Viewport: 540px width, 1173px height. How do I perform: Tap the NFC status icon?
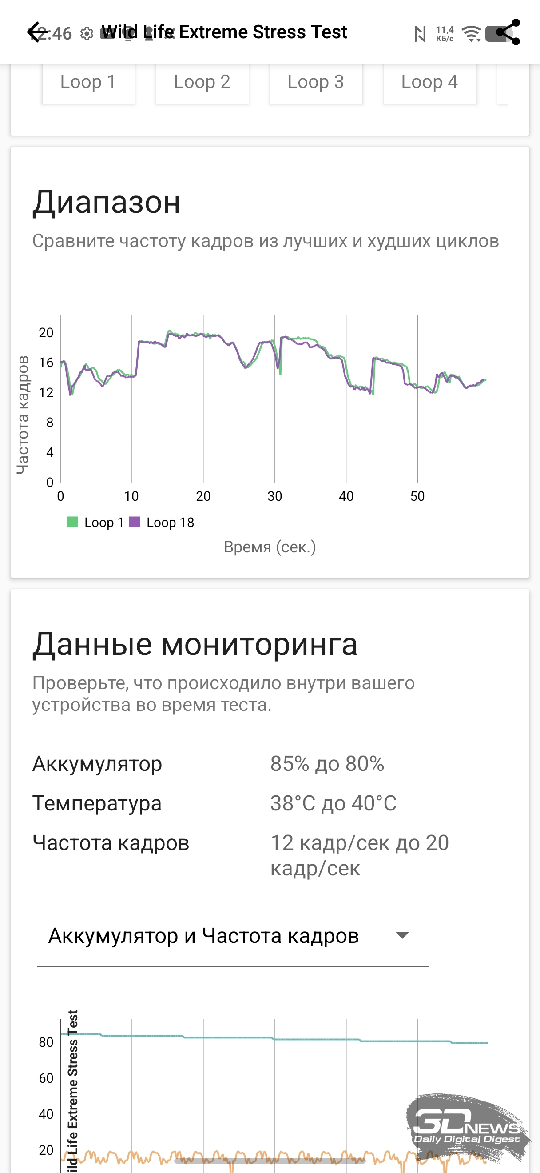tap(420, 34)
